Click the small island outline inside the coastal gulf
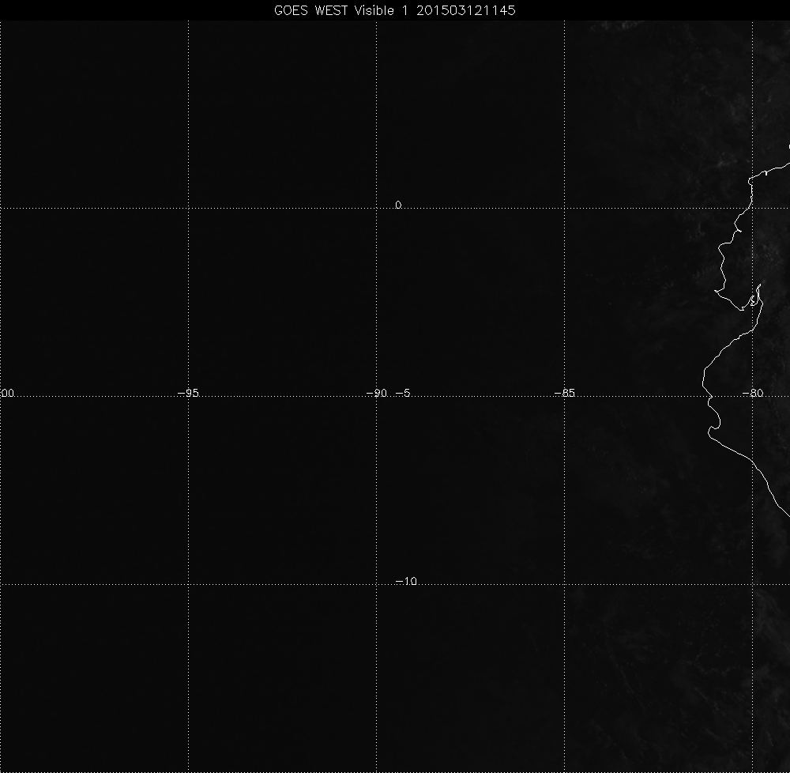790x773 pixels. (754, 300)
